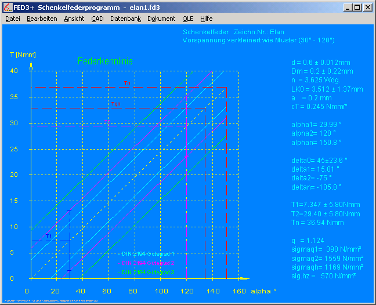Open the Dokument menu
The height and width of the screenshot is (305, 376).
pyautogui.click(x=161, y=19)
